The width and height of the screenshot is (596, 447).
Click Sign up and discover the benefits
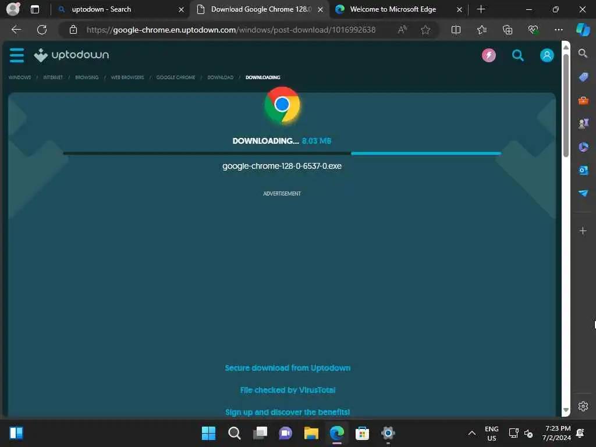288,412
